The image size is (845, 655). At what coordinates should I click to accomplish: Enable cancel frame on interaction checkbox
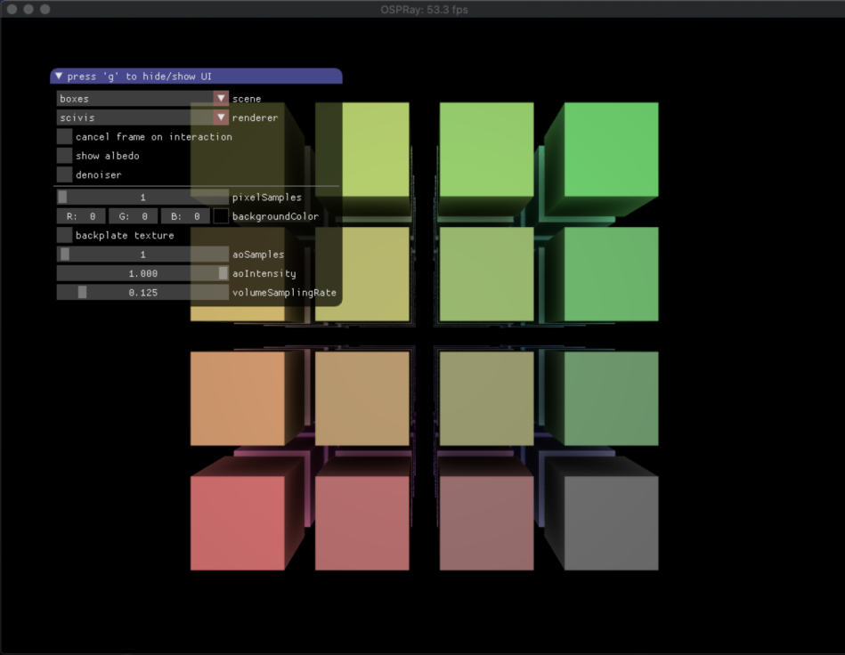click(64, 137)
